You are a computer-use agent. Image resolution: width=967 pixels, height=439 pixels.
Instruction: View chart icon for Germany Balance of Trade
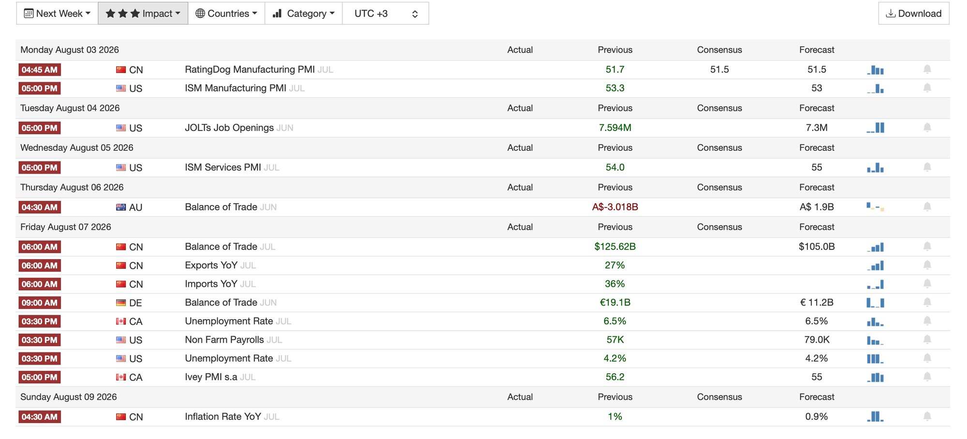[875, 303]
